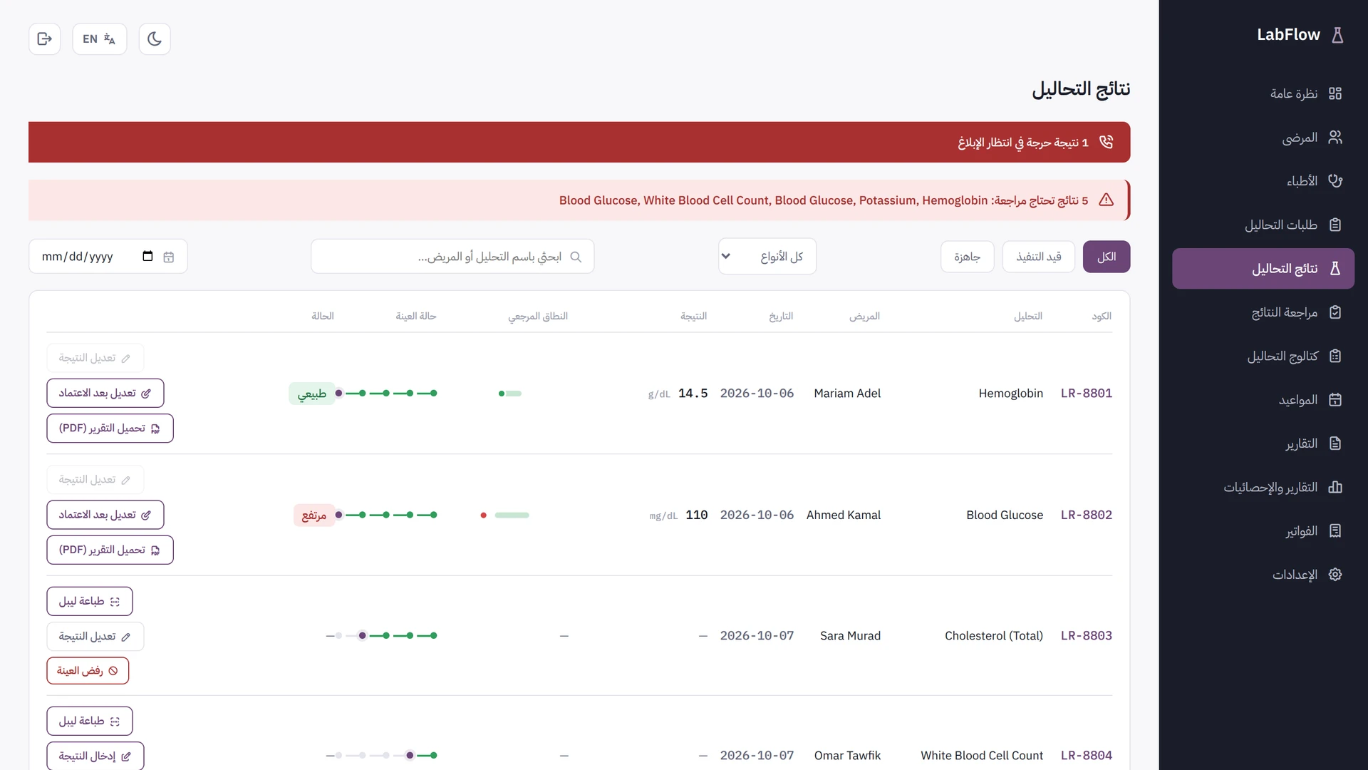This screenshot has height=770, width=1368.
Task: Open المواعيد appointments page
Action: 1263,400
